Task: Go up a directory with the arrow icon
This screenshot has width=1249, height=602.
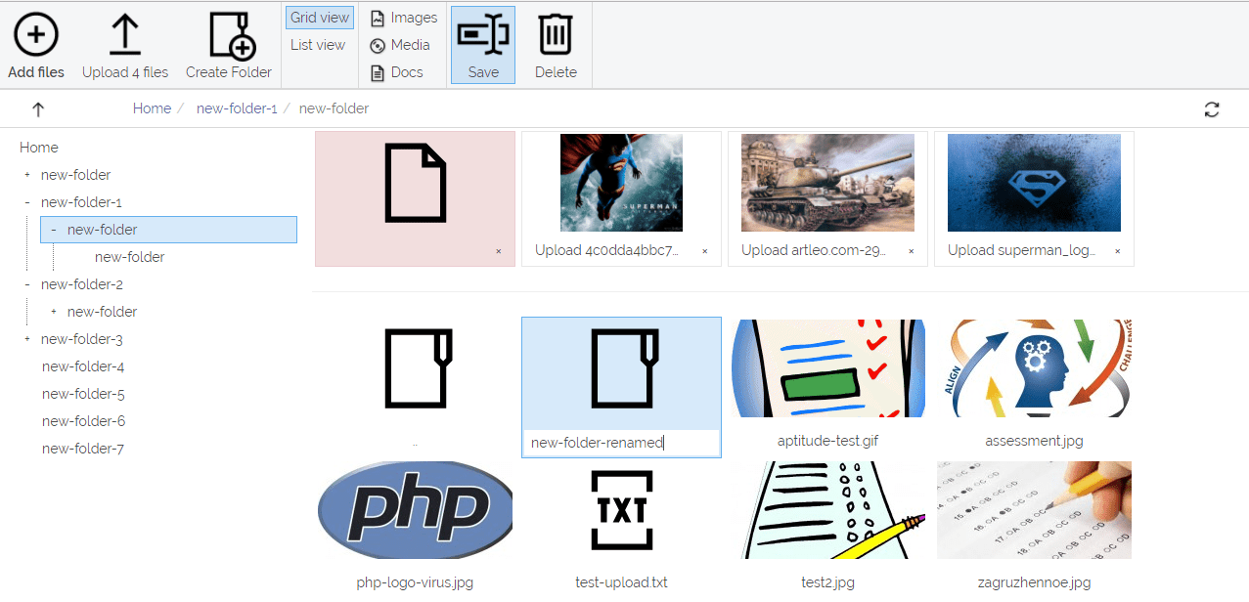Action: (x=37, y=108)
